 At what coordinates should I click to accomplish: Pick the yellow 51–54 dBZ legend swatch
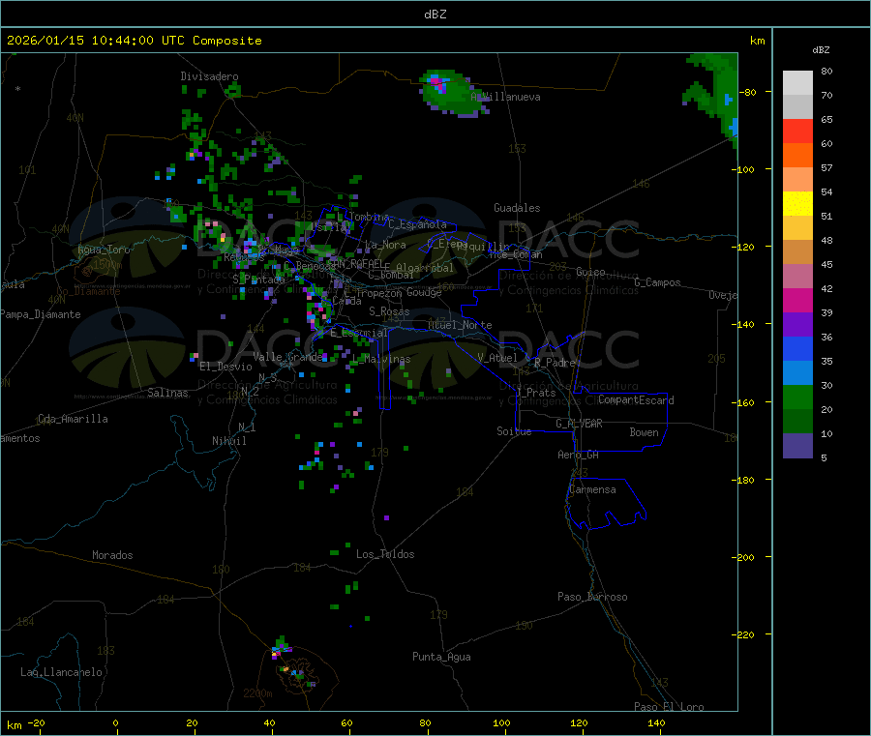pos(797,204)
